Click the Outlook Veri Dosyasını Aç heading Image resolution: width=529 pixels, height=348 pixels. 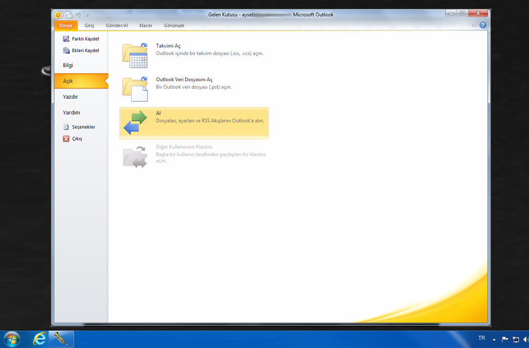coord(184,80)
